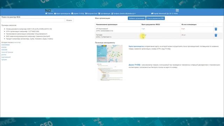Clear search history via очистить link
This screenshot has width=224, height=126.
(17, 42)
